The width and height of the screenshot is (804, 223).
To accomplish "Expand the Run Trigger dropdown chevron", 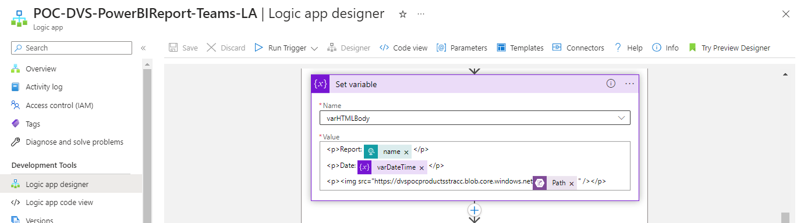I will tap(314, 48).
